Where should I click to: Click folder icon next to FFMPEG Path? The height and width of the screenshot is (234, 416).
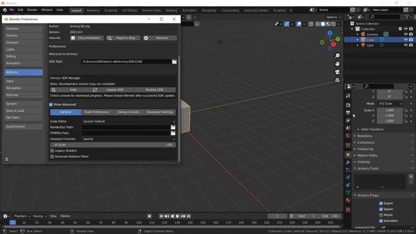point(173,133)
